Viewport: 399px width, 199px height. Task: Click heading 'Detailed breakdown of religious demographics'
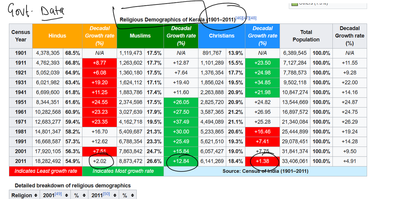pyautogui.click(x=73, y=185)
